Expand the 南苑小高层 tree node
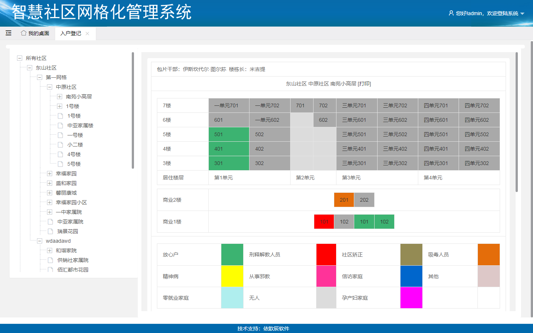Screen dimensions: 533x333 click(59, 97)
